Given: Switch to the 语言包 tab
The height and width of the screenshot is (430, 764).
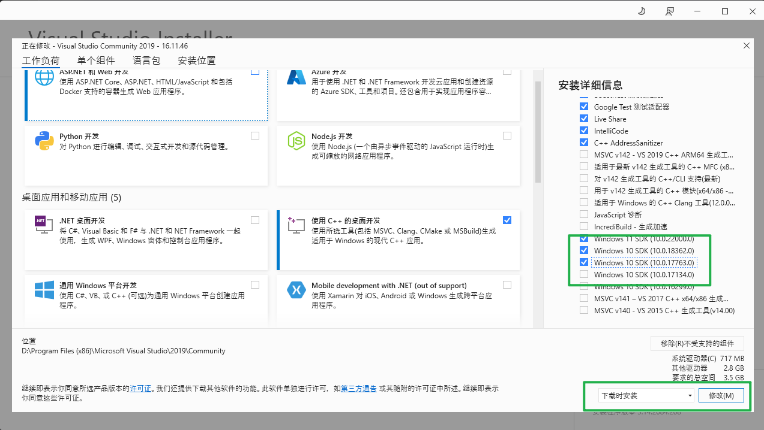Looking at the screenshot, I should coord(146,60).
